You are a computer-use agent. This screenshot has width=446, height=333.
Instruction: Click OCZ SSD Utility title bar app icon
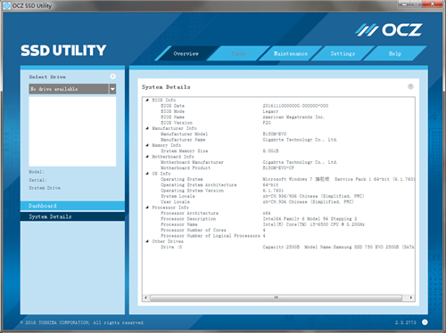click(6, 5)
